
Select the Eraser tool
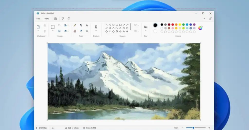(75, 31)
